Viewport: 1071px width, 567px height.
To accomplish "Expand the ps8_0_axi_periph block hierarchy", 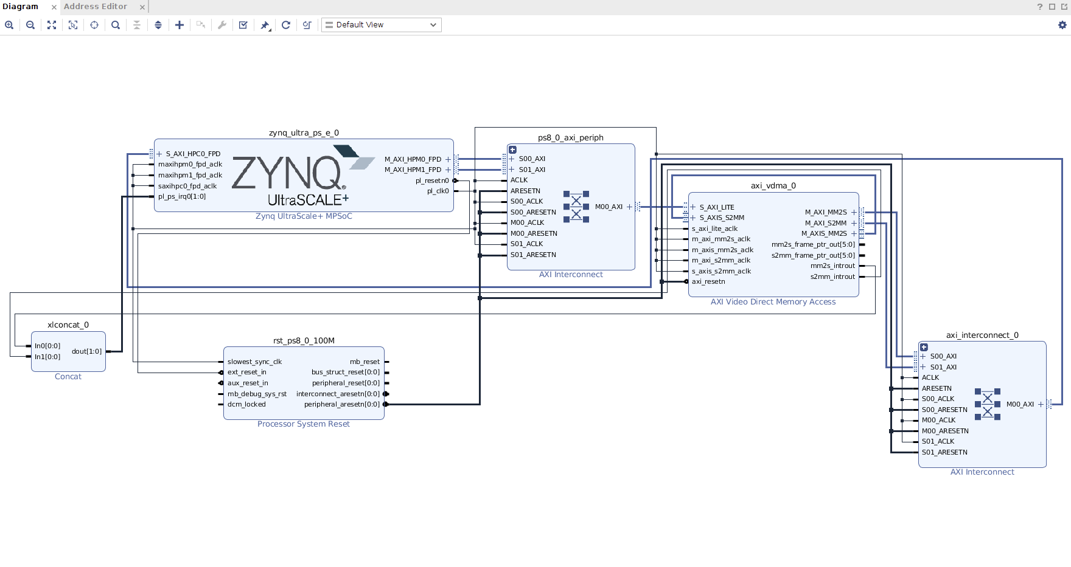I will (512, 149).
